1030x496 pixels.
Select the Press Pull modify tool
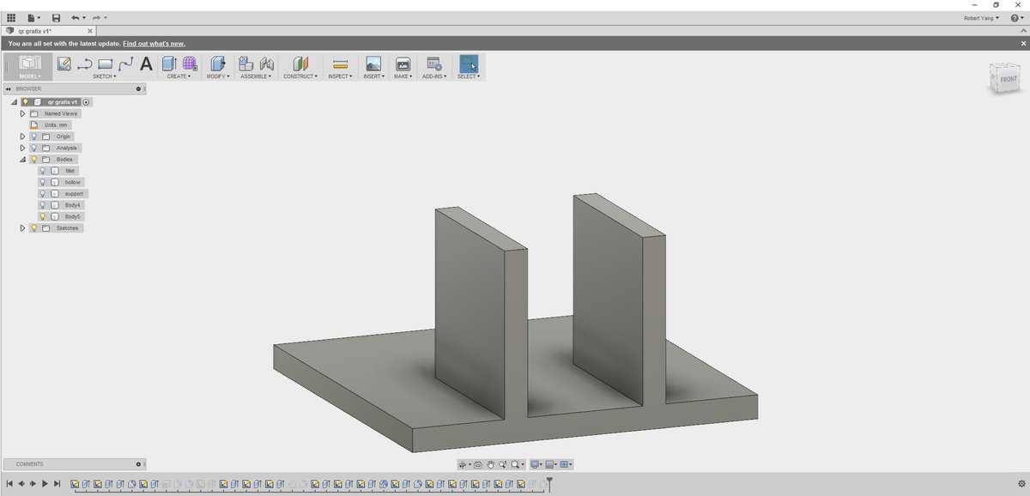coord(217,64)
